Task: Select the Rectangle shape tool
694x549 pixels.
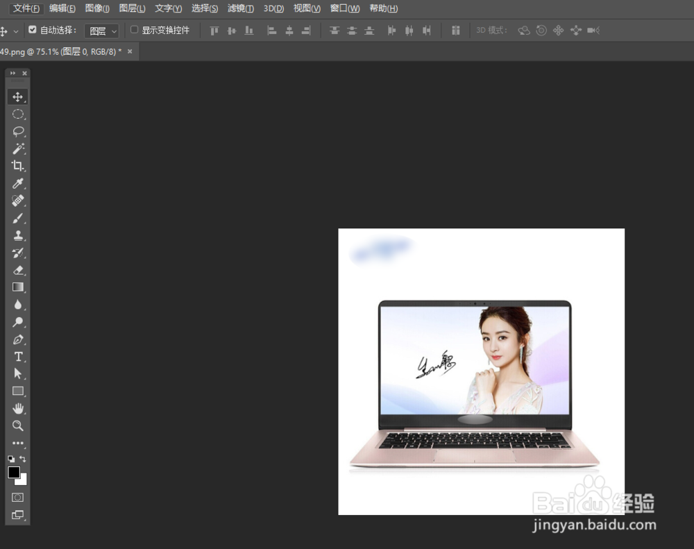Action: 18,391
